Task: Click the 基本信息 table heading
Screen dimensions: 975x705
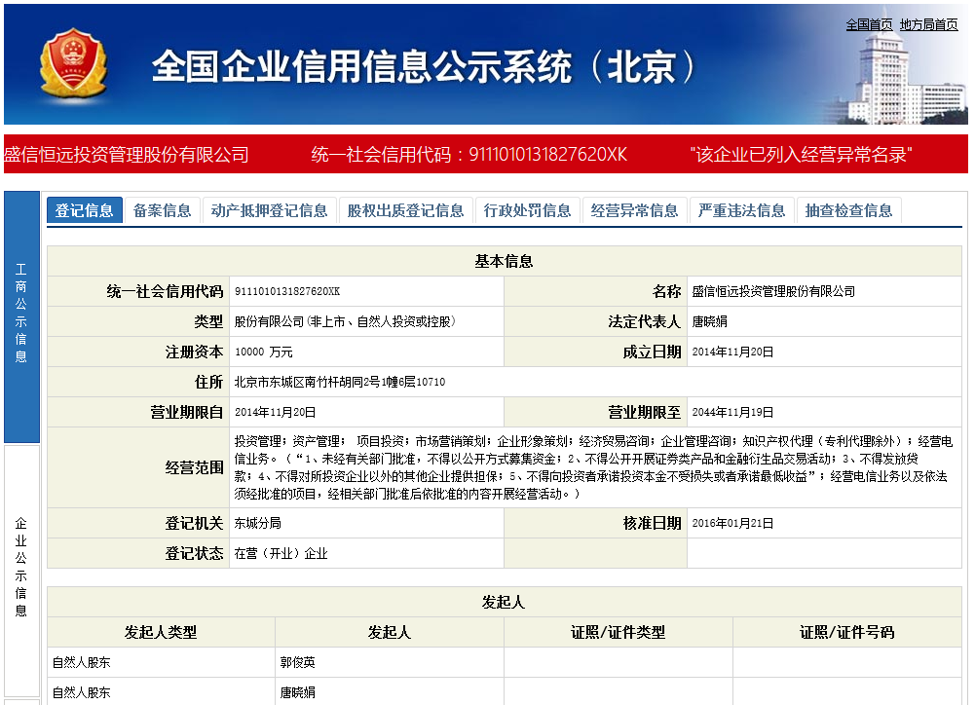Action: [x=504, y=261]
